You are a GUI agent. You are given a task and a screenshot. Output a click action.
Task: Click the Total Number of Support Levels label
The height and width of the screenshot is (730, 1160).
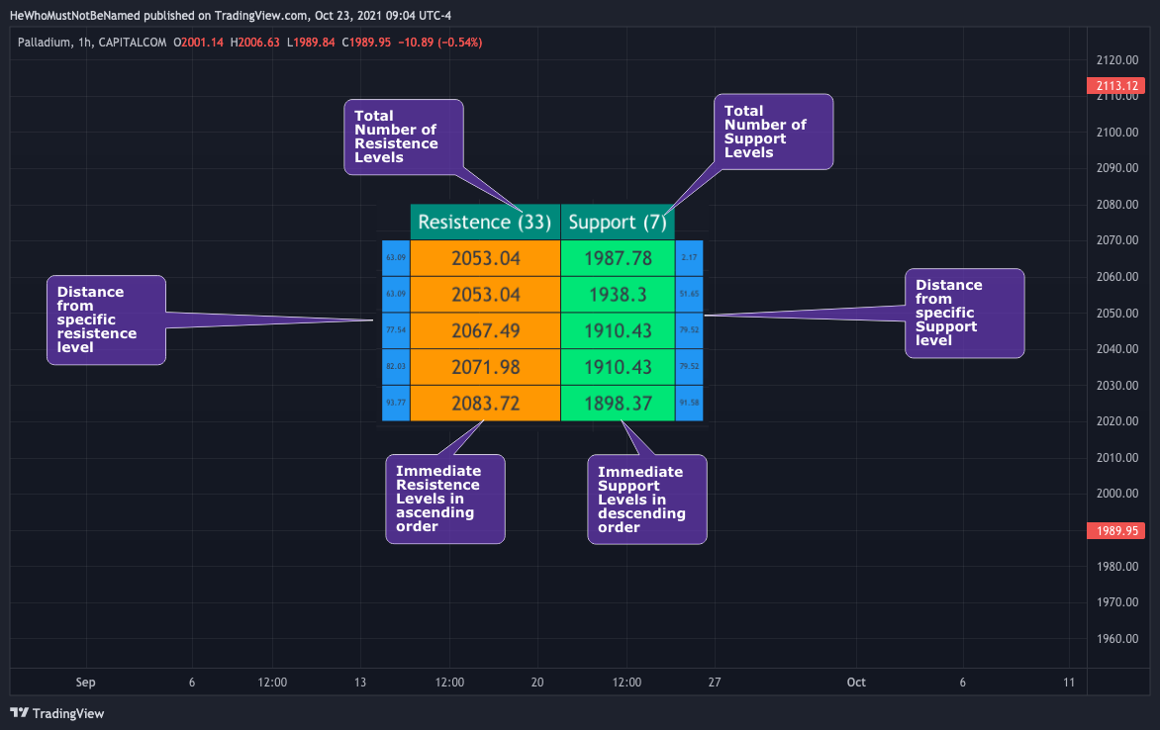pyautogui.click(x=773, y=132)
